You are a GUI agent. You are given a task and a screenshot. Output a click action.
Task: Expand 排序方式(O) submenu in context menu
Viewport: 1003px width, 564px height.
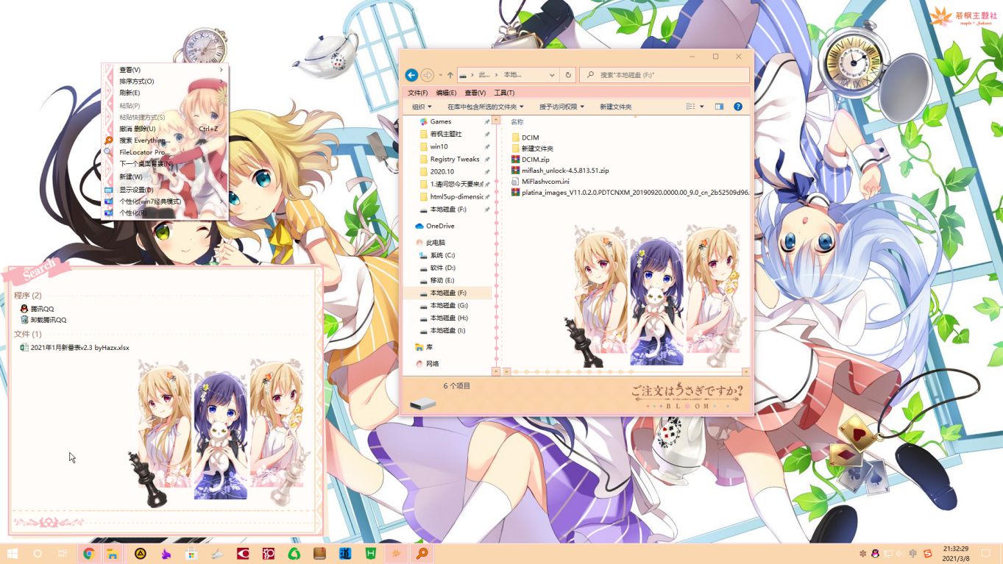(x=166, y=82)
